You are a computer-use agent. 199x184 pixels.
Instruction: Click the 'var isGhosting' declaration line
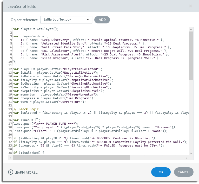pos(62,84)
